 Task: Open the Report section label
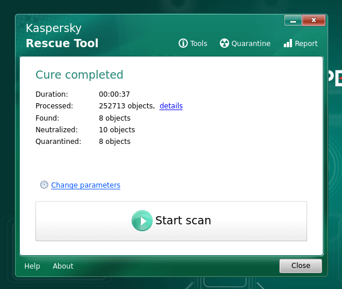[x=306, y=44]
